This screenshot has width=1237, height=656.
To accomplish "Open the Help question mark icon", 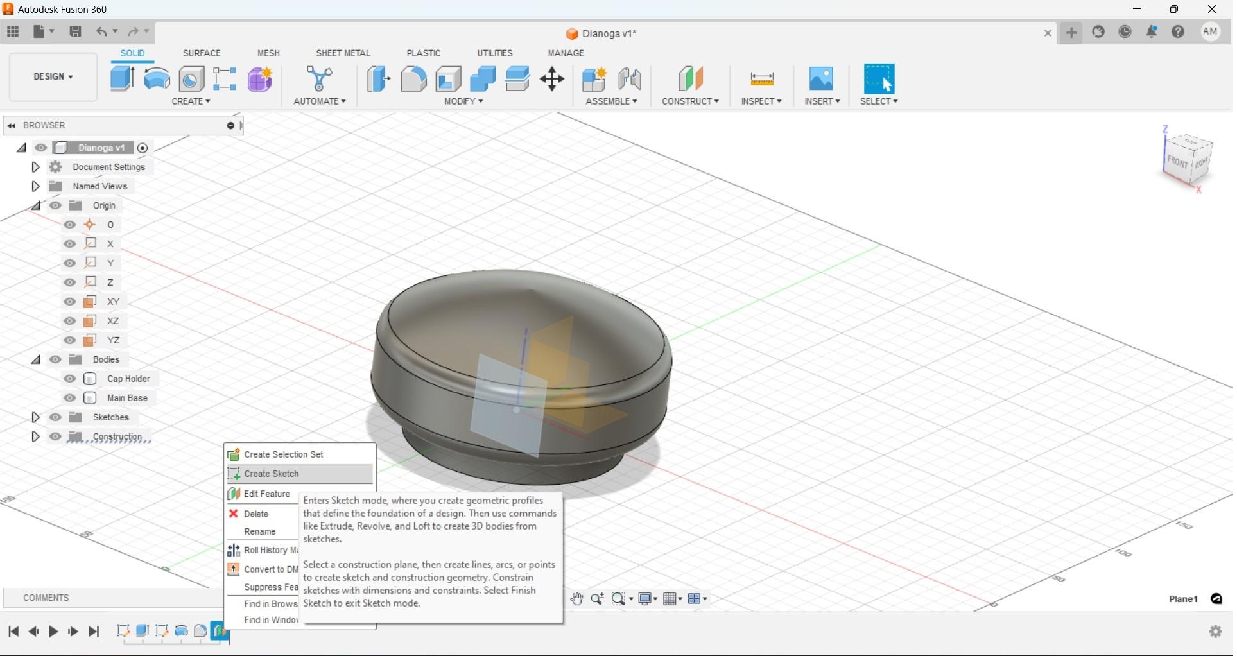I will pyautogui.click(x=1178, y=31).
